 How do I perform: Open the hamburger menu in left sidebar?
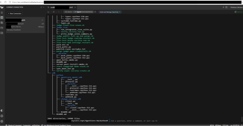pyautogui.click(x=2, y=13)
